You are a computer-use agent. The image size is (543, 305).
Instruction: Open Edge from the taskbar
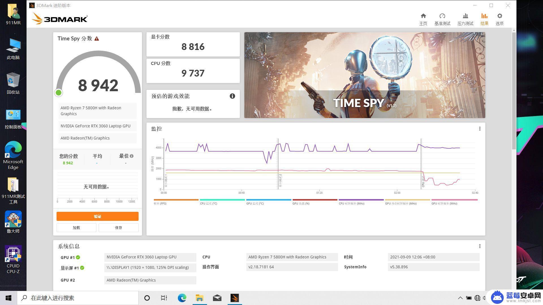[182, 298]
